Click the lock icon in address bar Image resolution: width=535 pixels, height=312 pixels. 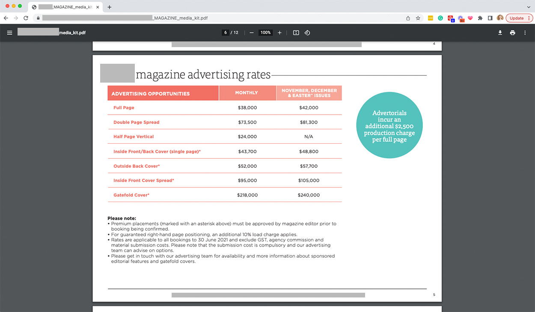(38, 18)
